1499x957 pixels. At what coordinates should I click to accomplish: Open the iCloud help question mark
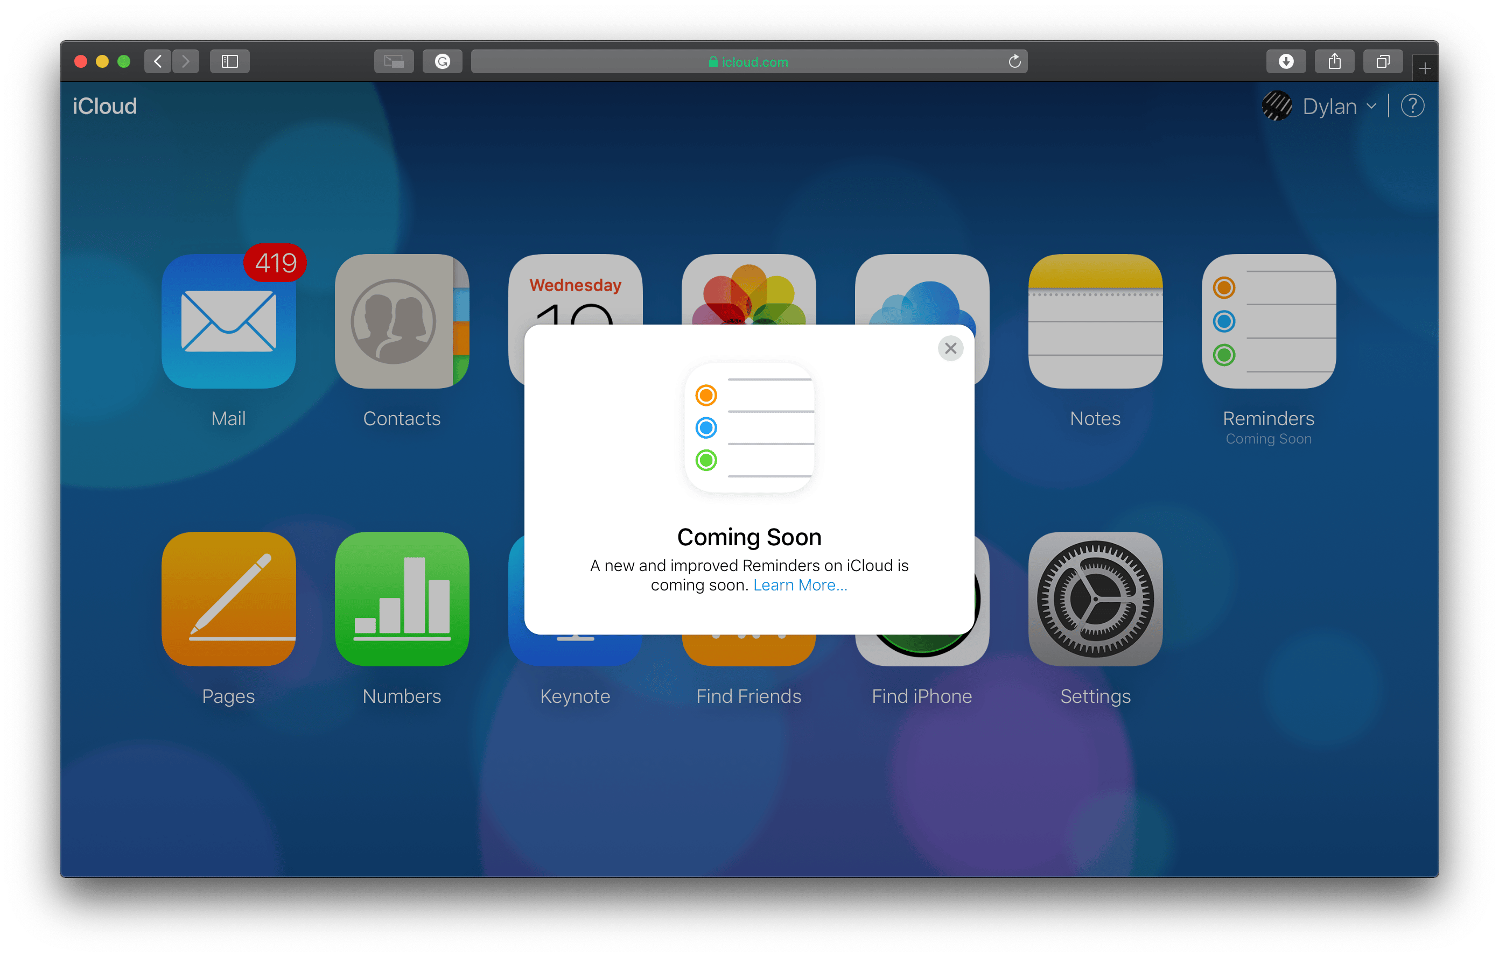tap(1412, 107)
